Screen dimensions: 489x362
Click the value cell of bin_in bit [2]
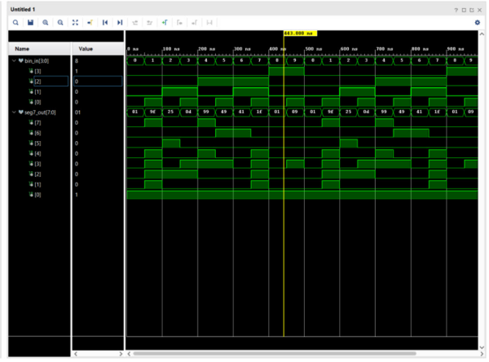click(x=98, y=82)
